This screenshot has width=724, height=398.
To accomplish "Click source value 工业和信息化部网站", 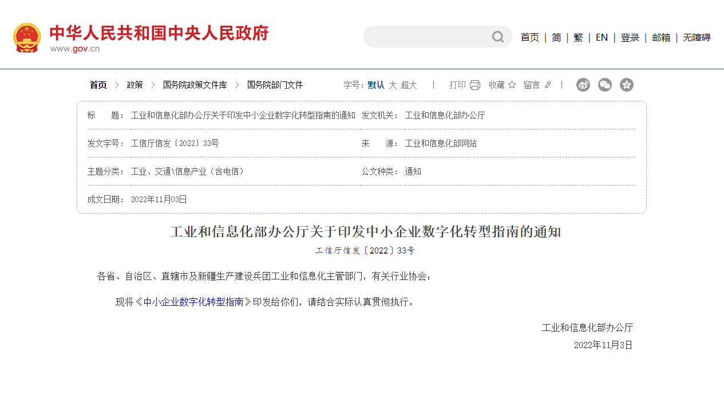I will 441,143.
